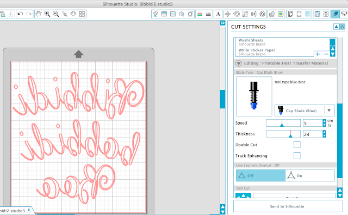Collapse the side panel with double-arrow button

point(222,23)
